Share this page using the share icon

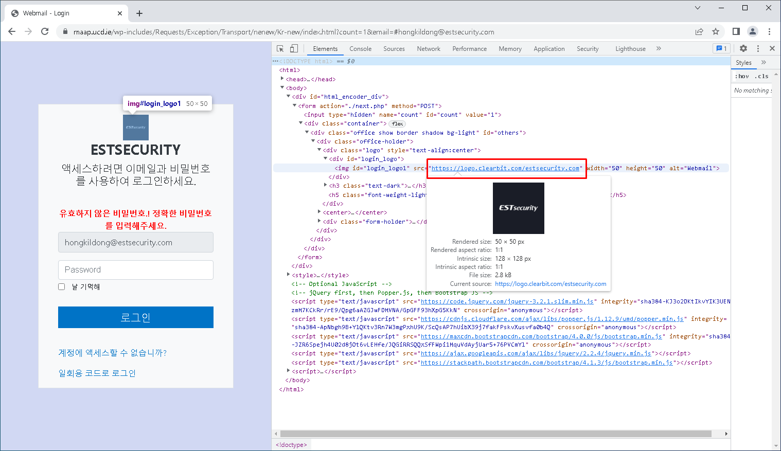pyautogui.click(x=699, y=31)
